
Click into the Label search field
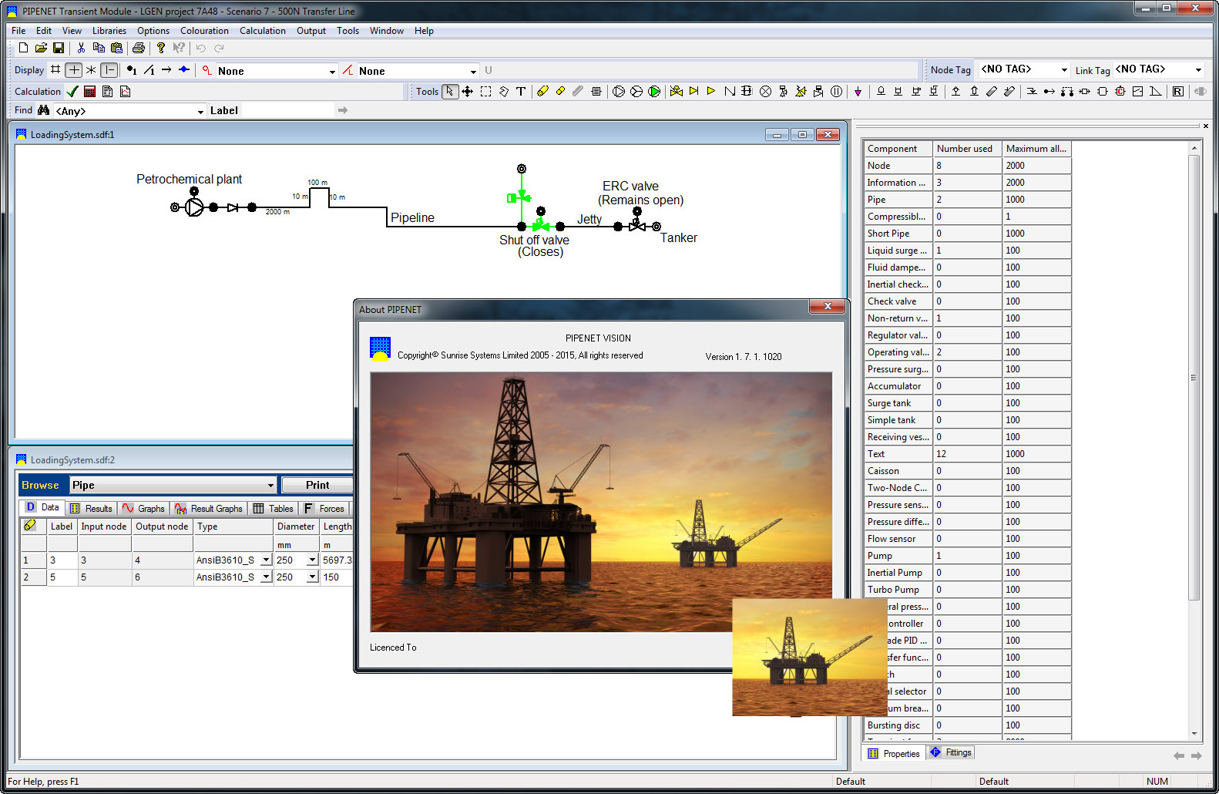coord(287,110)
